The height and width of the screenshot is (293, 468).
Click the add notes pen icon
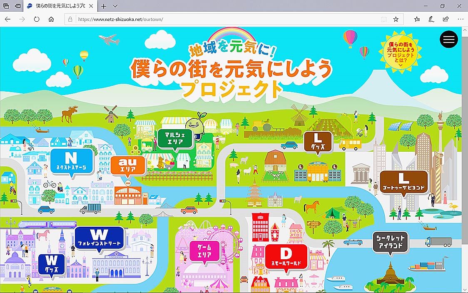click(x=431, y=19)
